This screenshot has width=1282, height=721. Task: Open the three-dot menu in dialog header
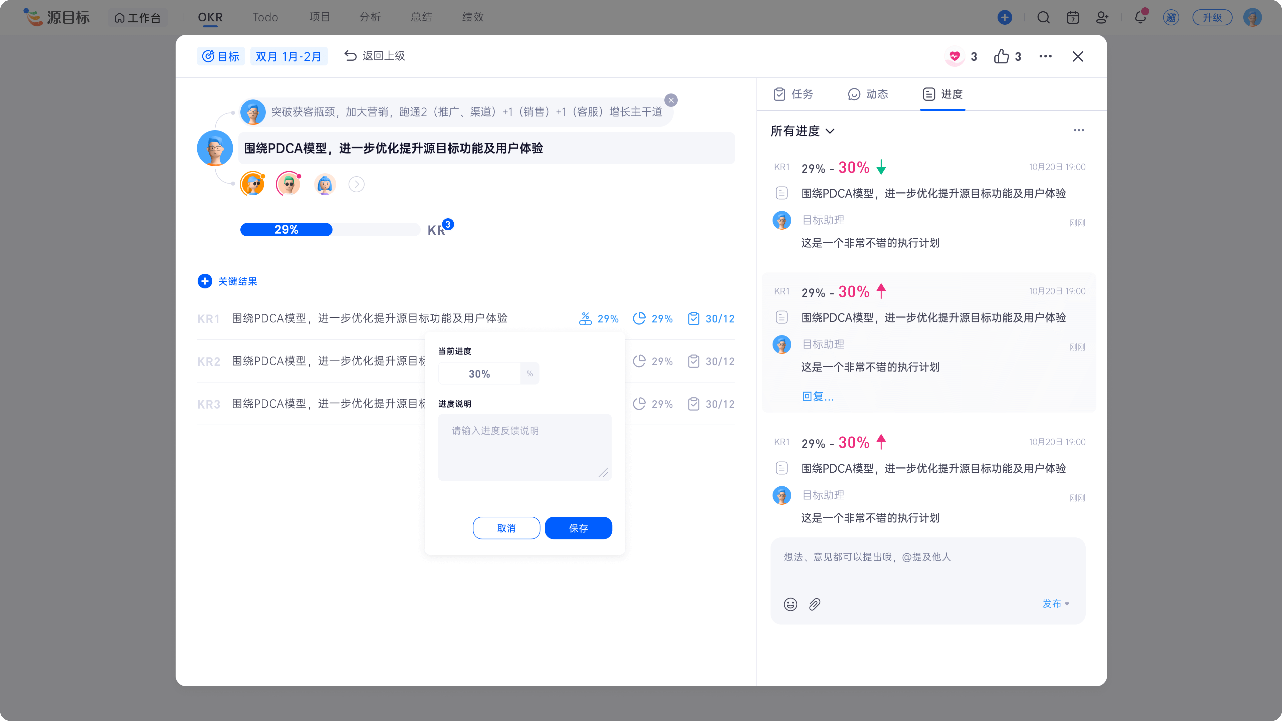[x=1045, y=56]
